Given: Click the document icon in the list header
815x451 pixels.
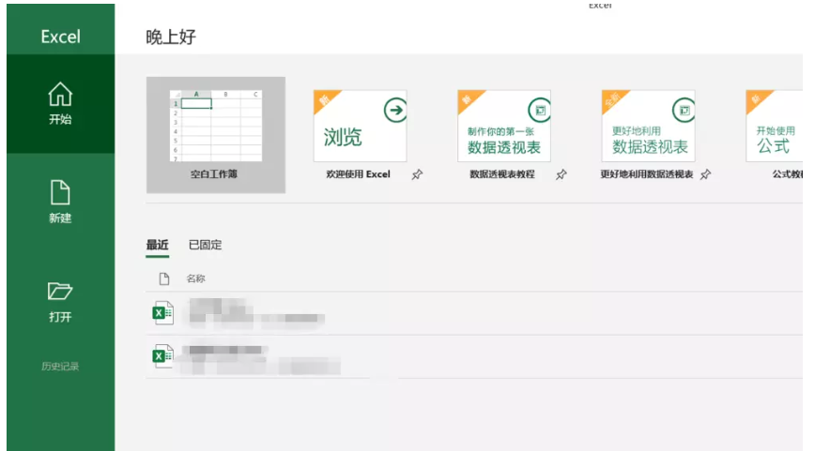Looking at the screenshot, I should click(x=164, y=278).
